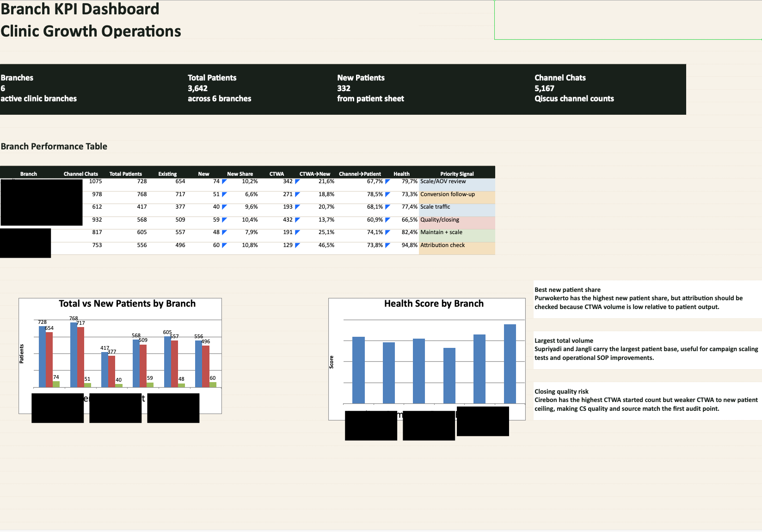Click the 'Priority Signal' column header
Image resolution: width=762 pixels, height=532 pixels.
point(457,174)
